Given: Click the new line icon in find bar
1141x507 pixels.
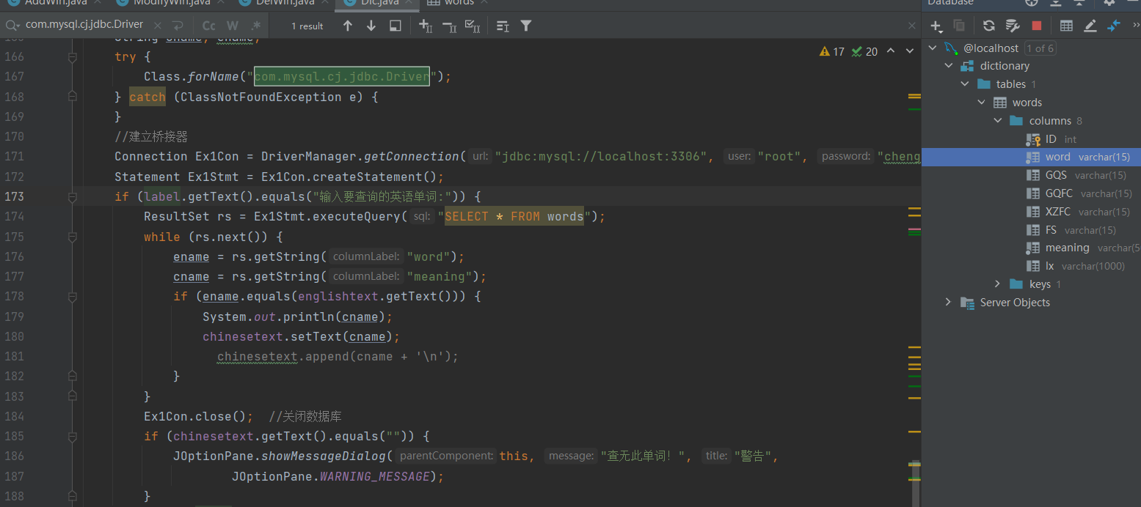Looking at the screenshot, I should pyautogui.click(x=178, y=25).
